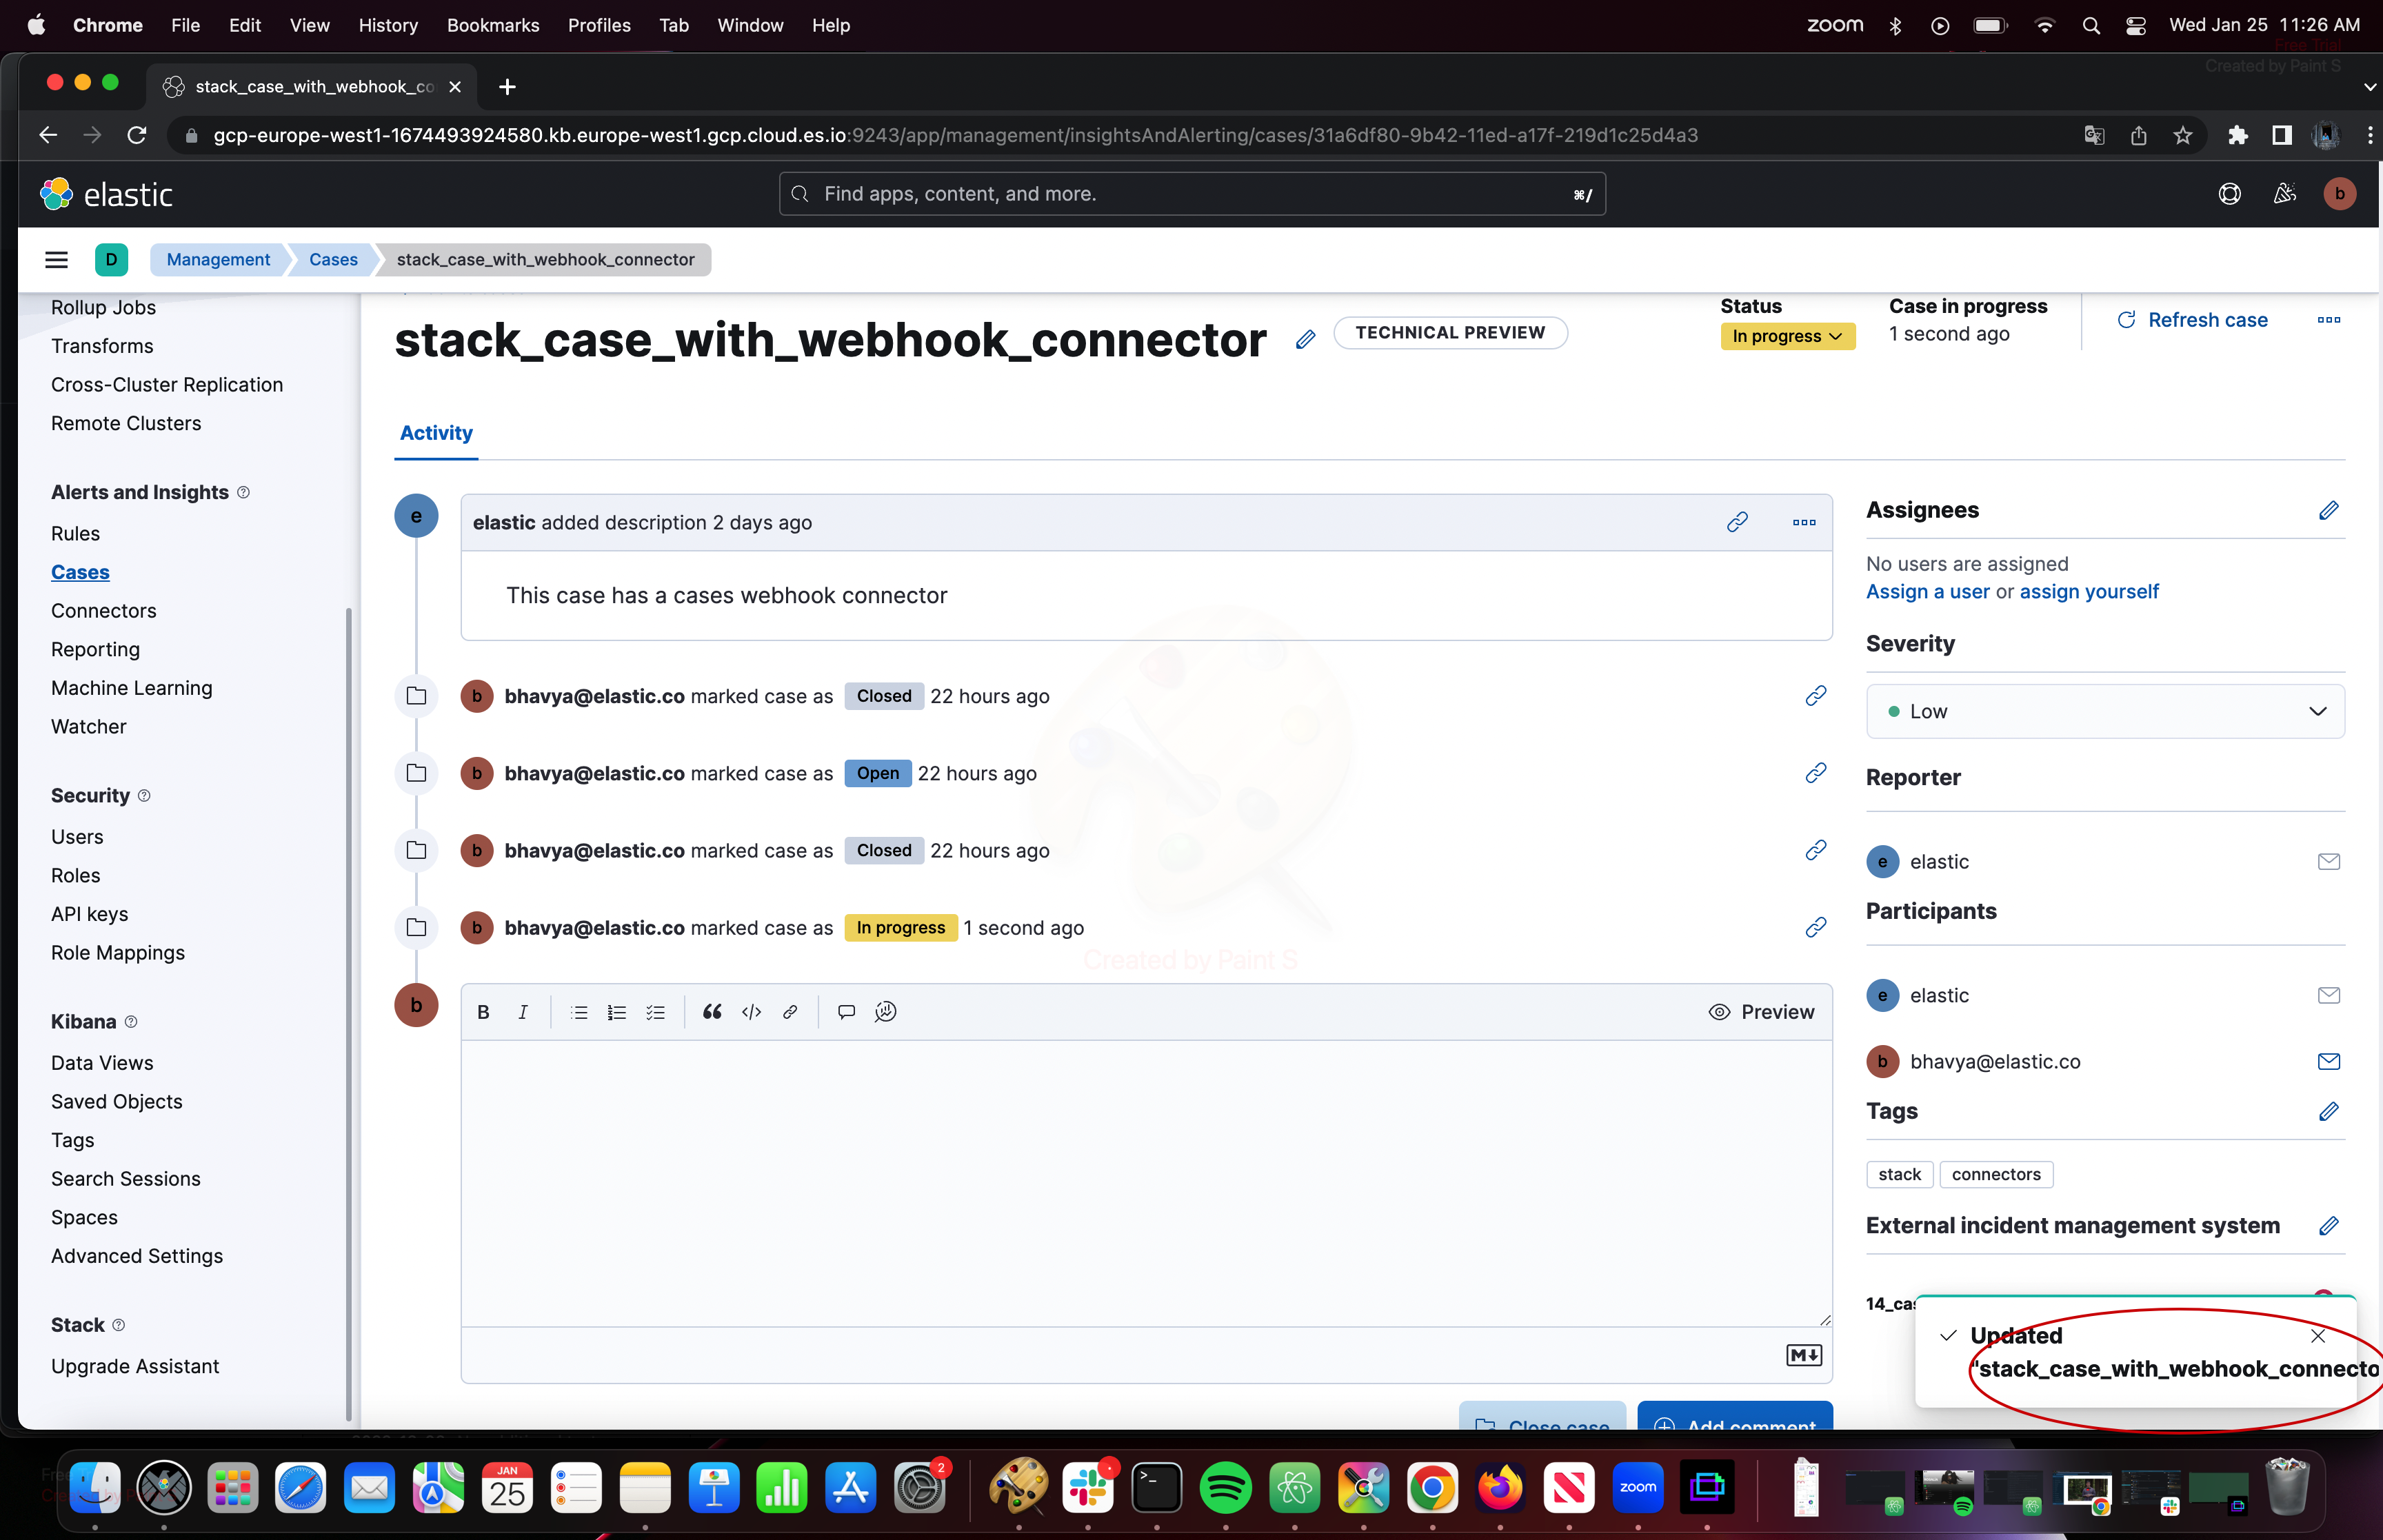Screen dimensions: 2383x1540
Task: Open the Bookmarks menu in menu bar
Action: [493, 25]
